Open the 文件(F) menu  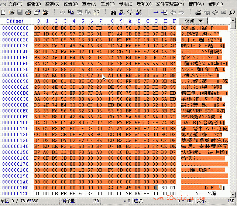coord(15,4)
